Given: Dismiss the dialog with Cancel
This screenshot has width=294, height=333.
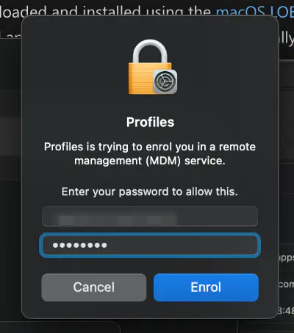Looking at the screenshot, I should click(x=94, y=288).
